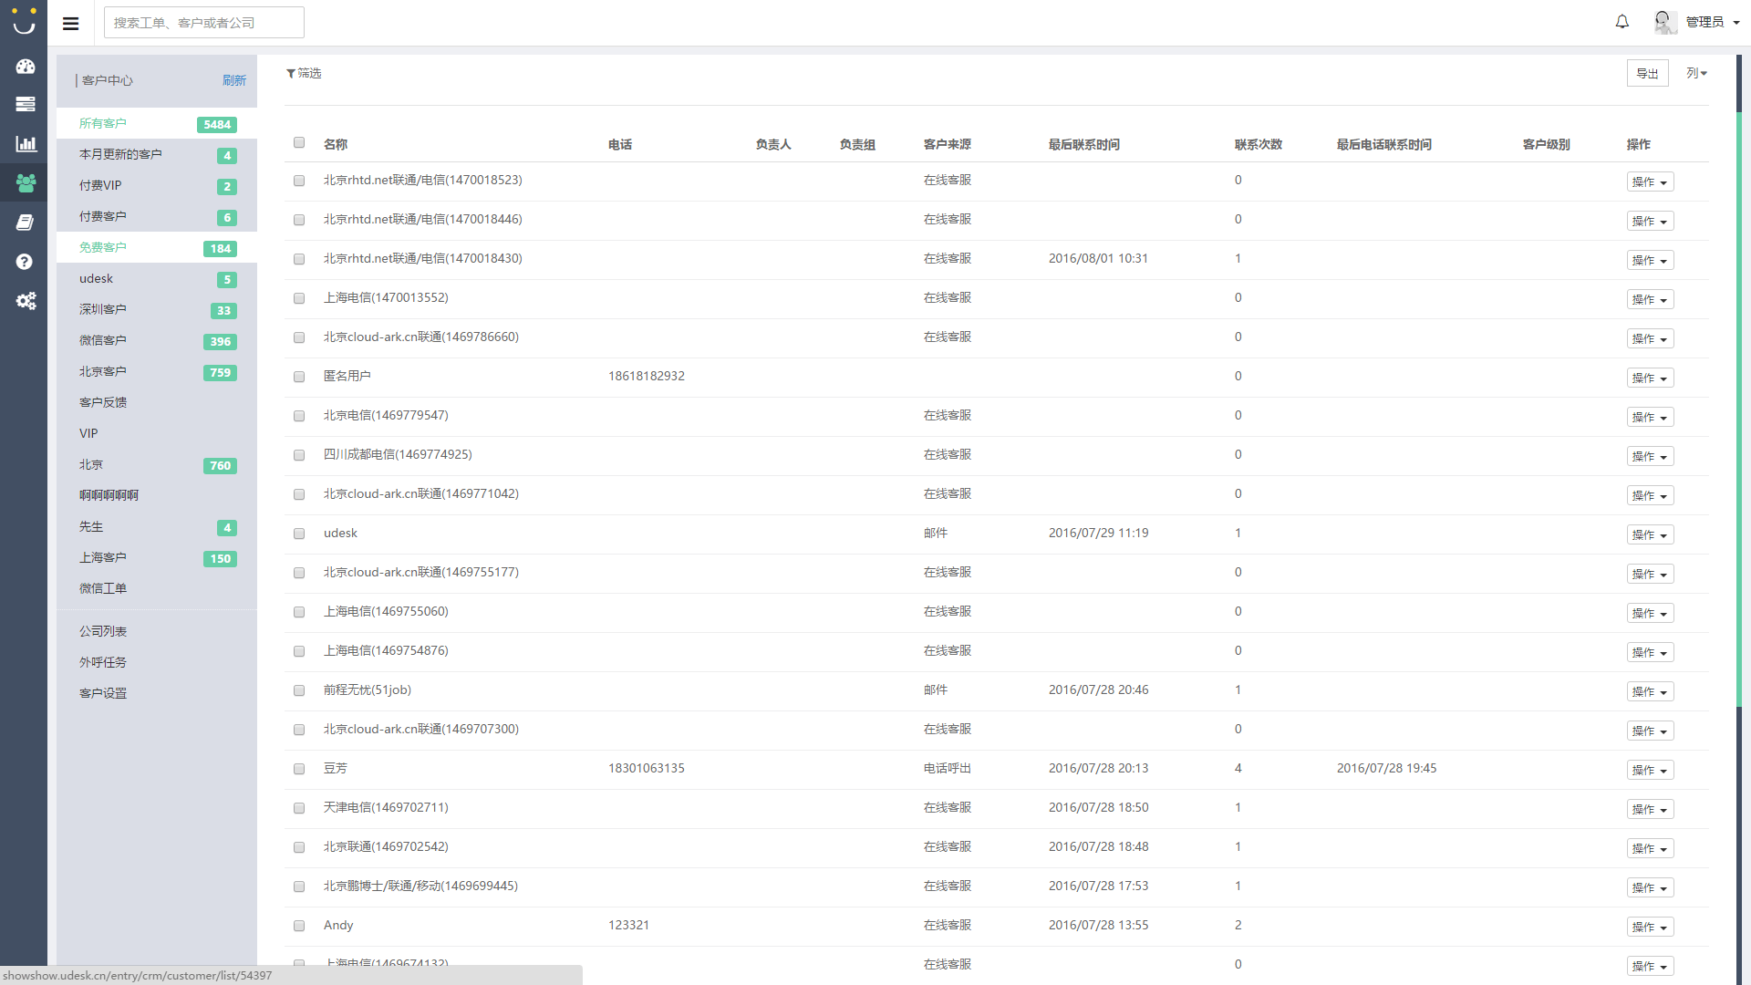This screenshot has width=1751, height=985.
Task: Focus the search tickets and customers field
Action: pyautogui.click(x=203, y=23)
